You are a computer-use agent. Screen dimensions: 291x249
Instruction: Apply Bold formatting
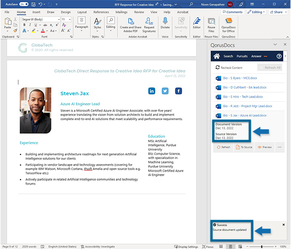24,25
